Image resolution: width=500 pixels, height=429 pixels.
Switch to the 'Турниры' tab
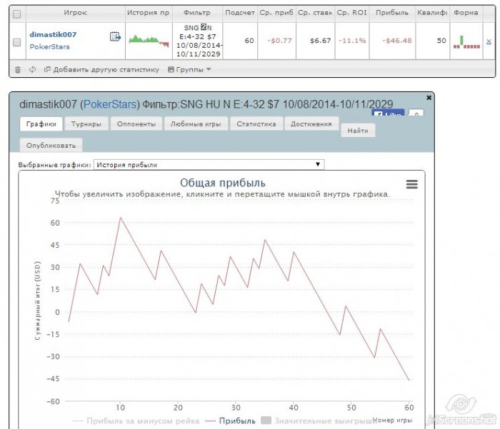click(86, 124)
